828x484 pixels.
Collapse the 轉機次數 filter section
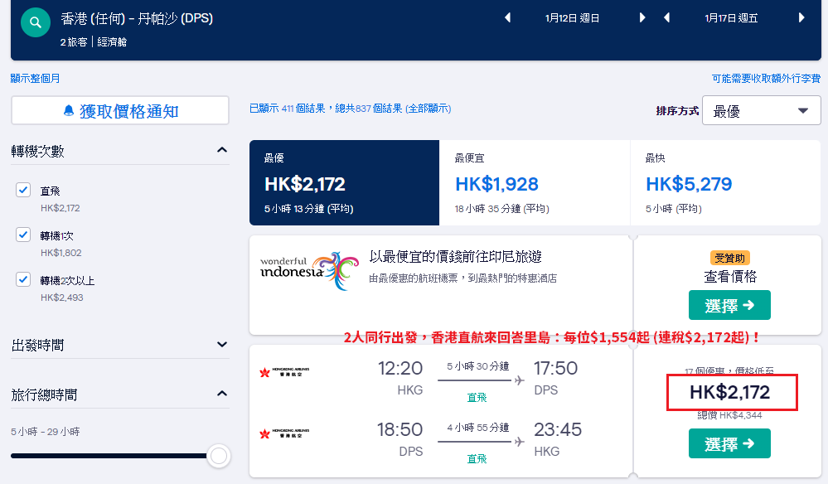pos(222,151)
